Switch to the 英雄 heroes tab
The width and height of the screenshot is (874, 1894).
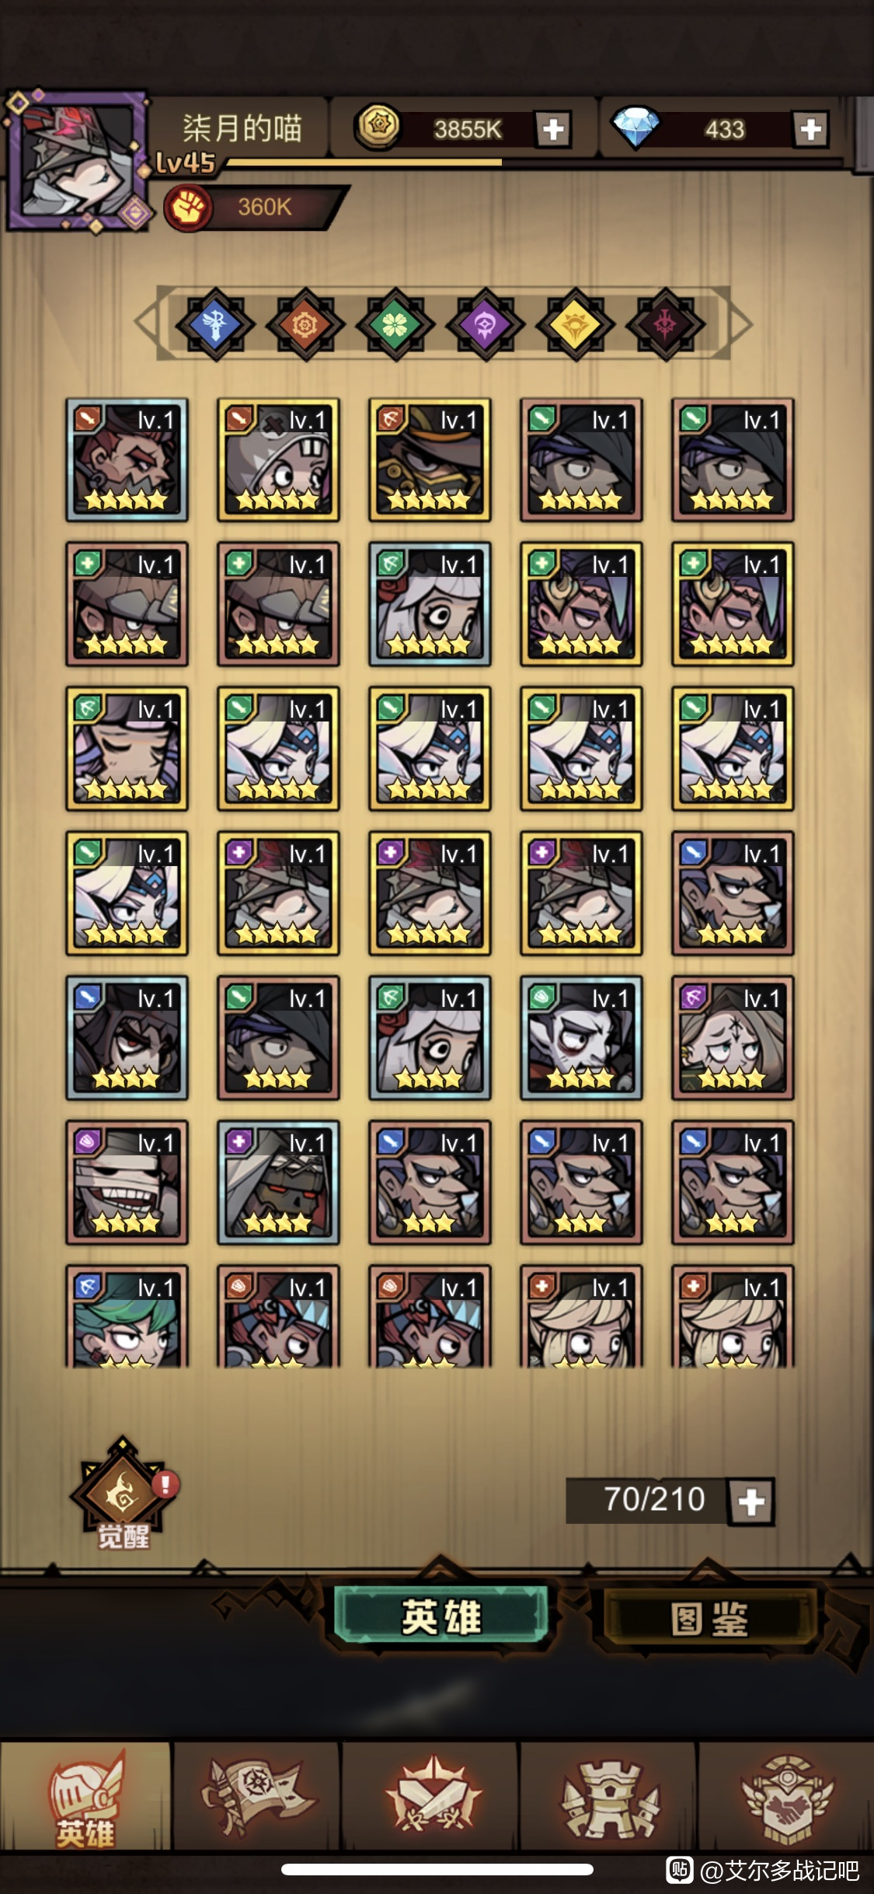pyautogui.click(x=441, y=1616)
